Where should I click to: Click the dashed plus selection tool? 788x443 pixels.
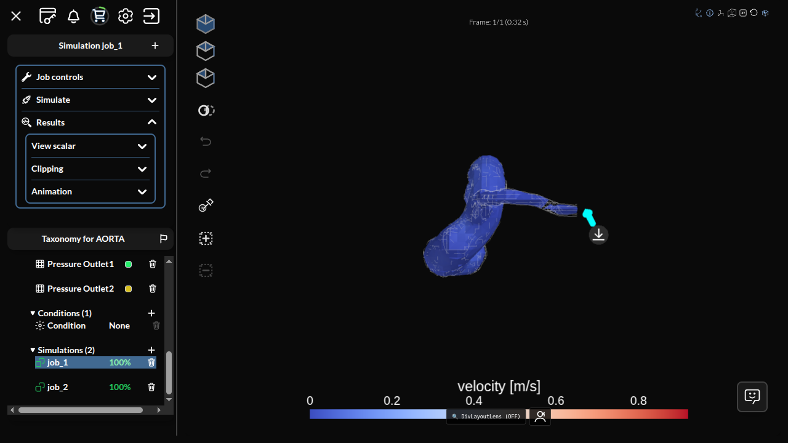[206, 238]
